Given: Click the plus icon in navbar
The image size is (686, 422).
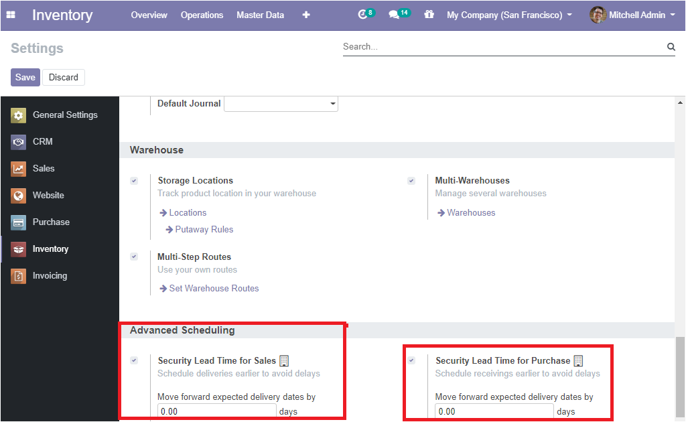Looking at the screenshot, I should [x=306, y=15].
